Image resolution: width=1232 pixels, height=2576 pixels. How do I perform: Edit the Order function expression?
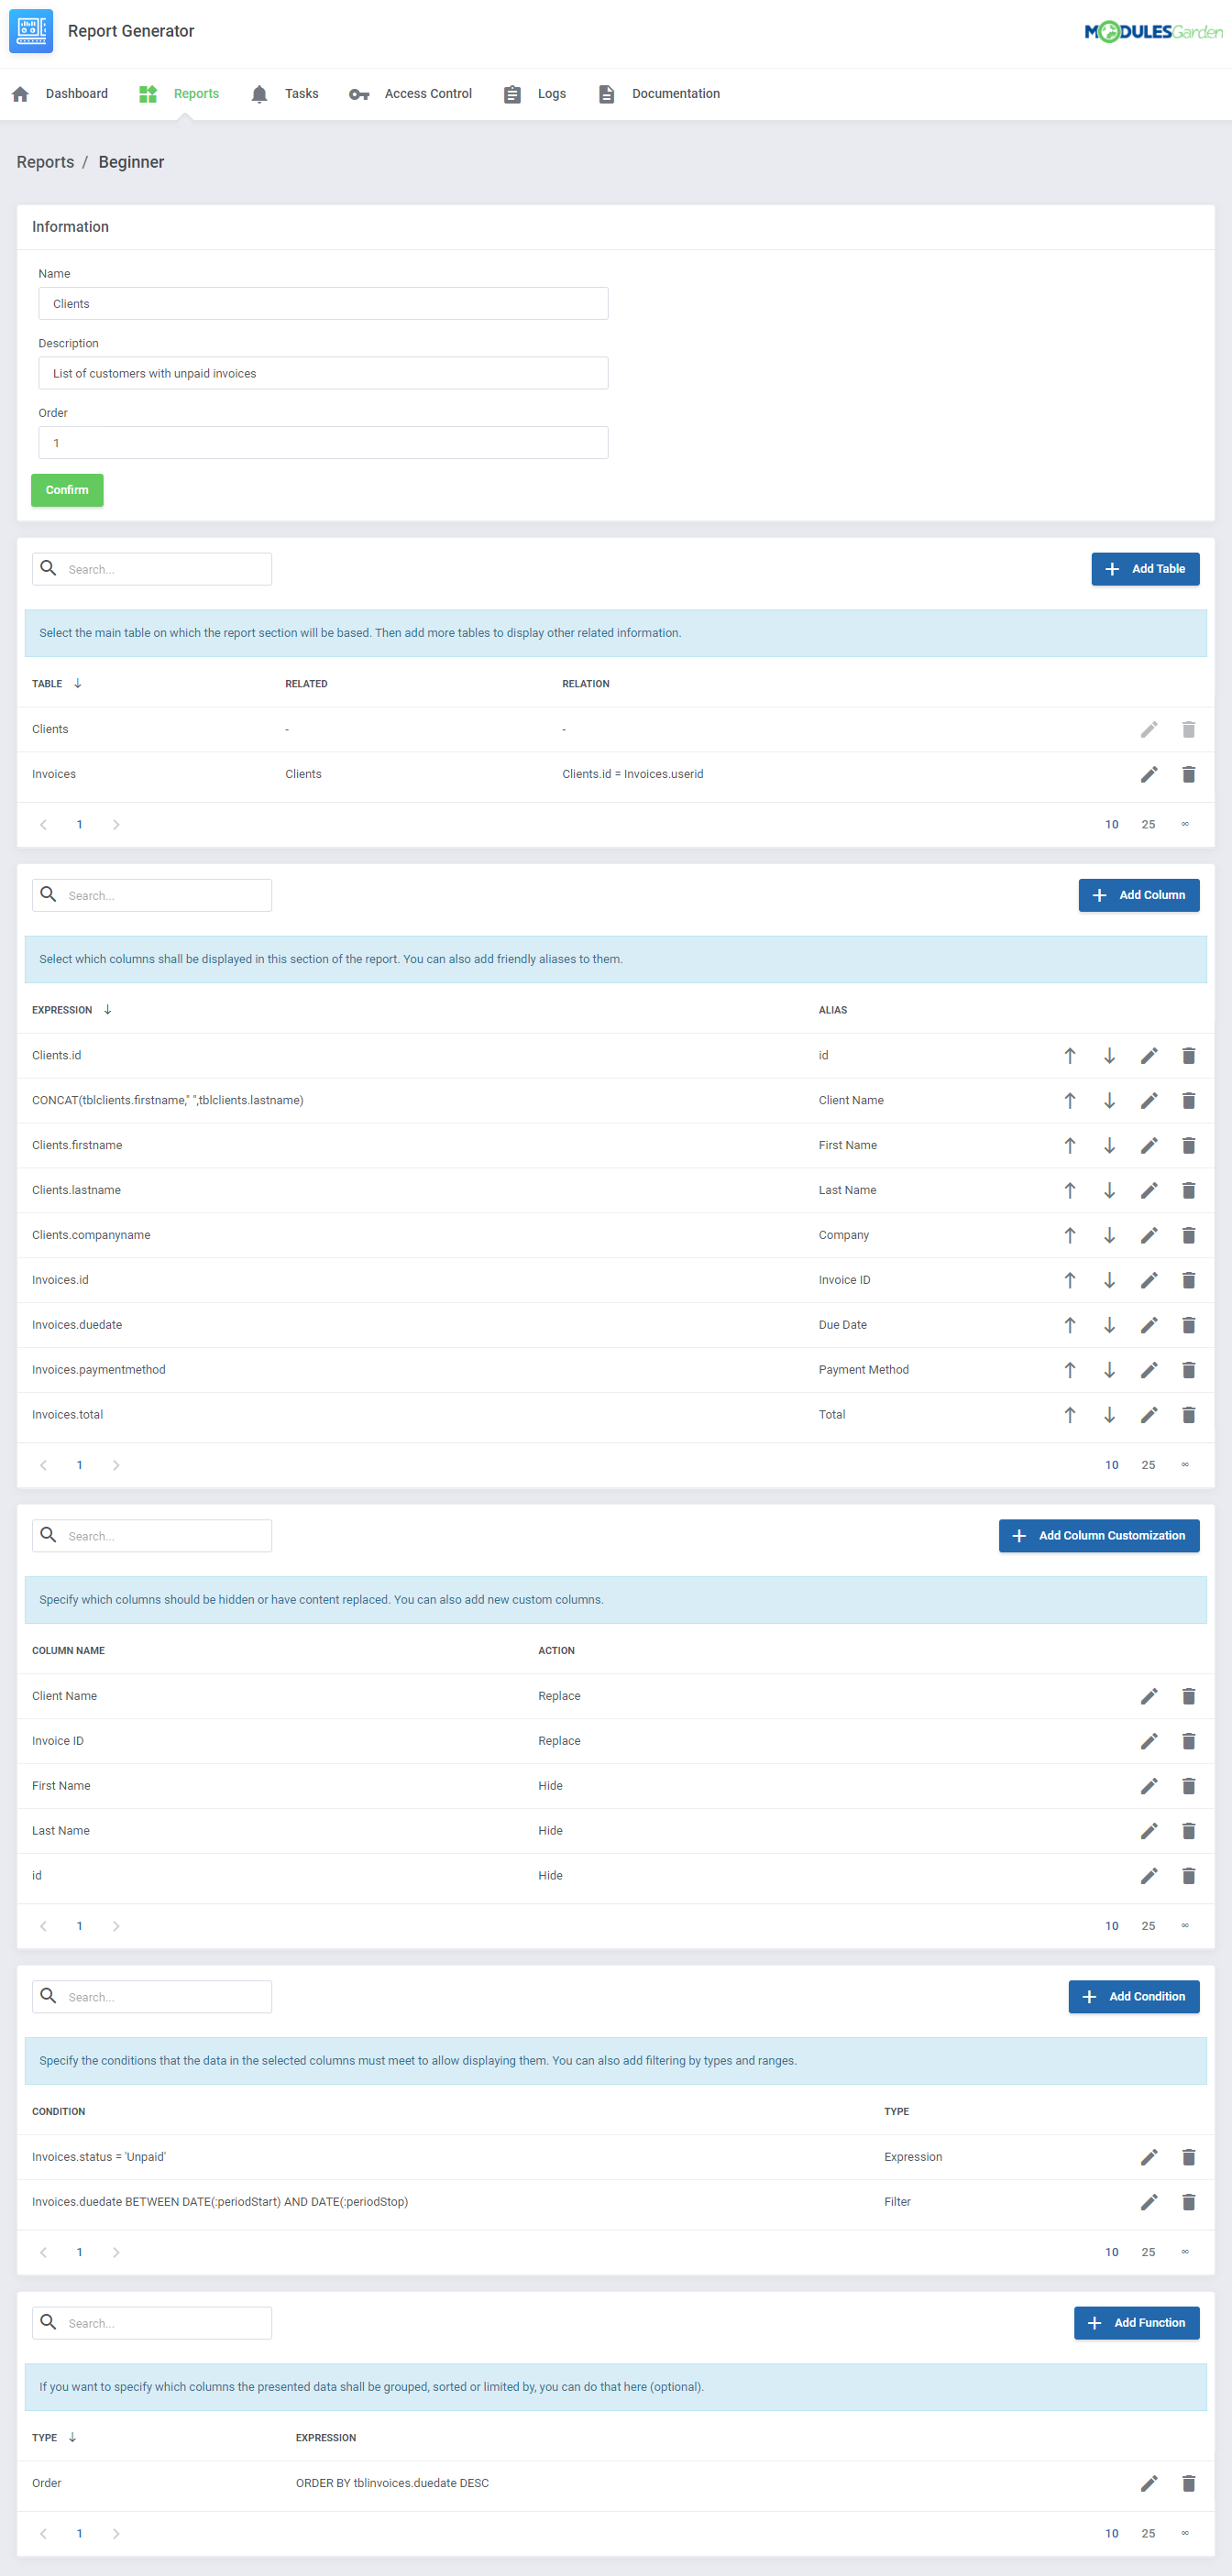(1148, 2483)
